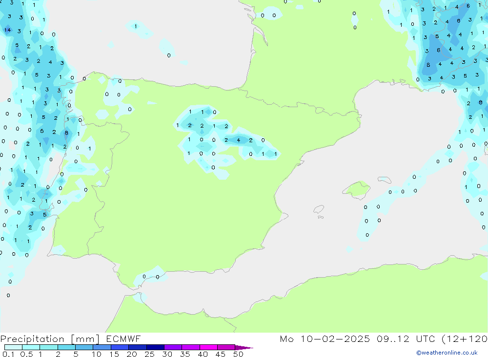Screen dimensions: 488x357
Task: Select the 35–40 mm purple legend swatch
Action: [x=190, y=347]
